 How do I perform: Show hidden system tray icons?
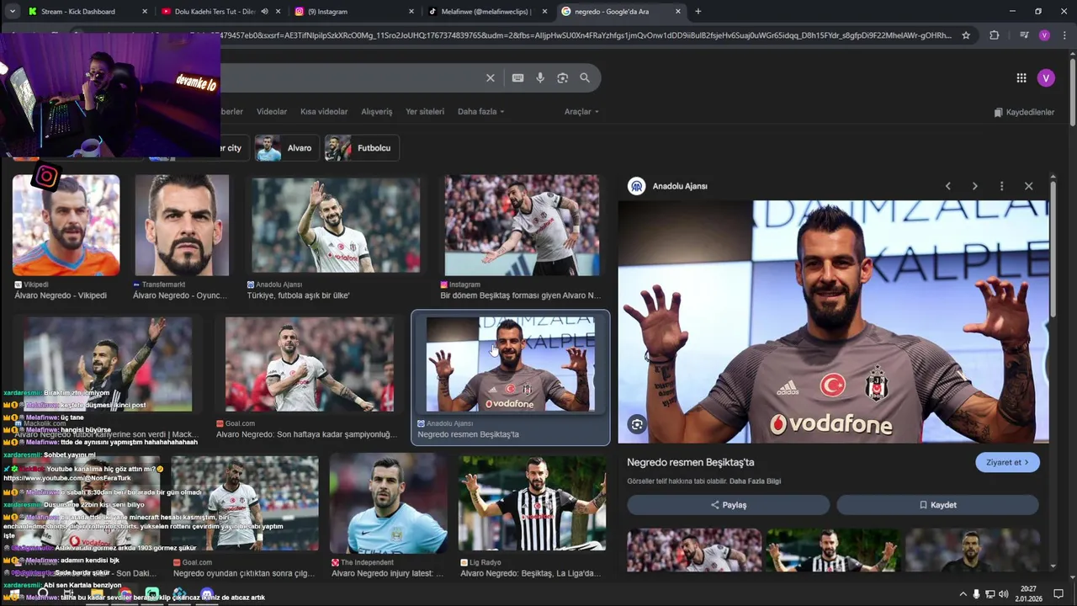tap(963, 594)
